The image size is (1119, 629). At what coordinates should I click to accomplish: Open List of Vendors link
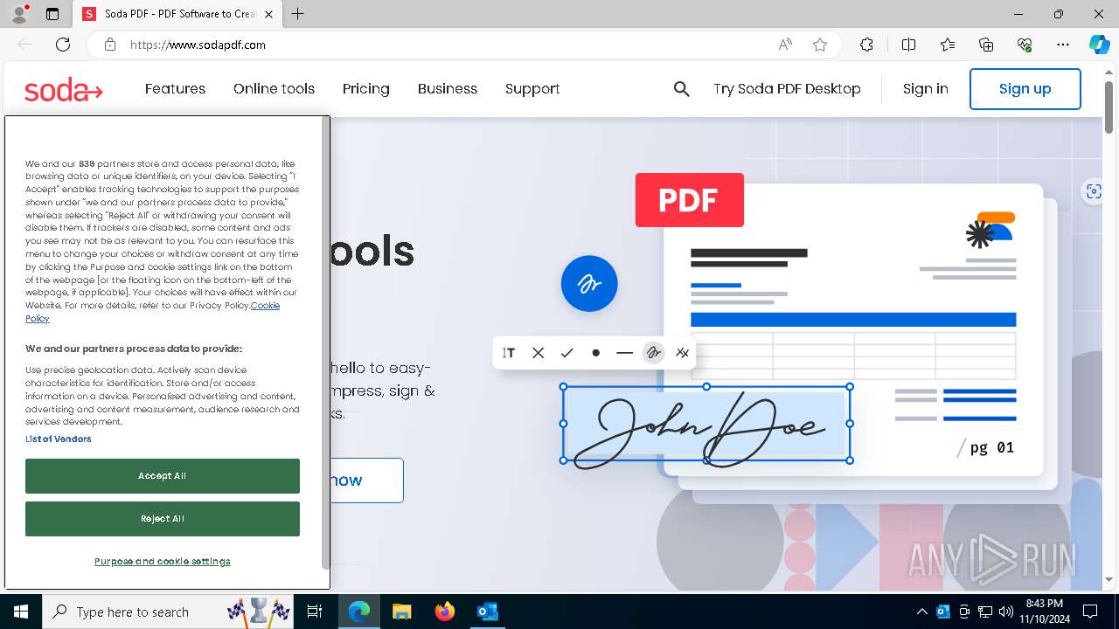coord(59,439)
